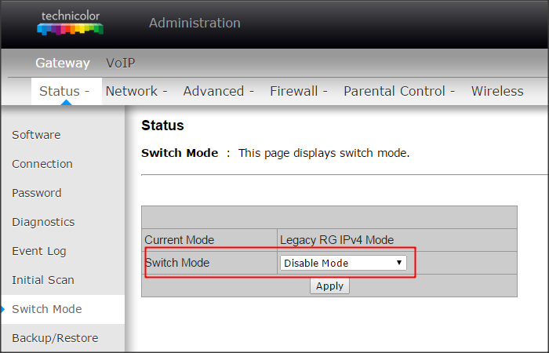Open Diagnostics from the sidebar
This screenshot has height=353, width=549.
[43, 222]
